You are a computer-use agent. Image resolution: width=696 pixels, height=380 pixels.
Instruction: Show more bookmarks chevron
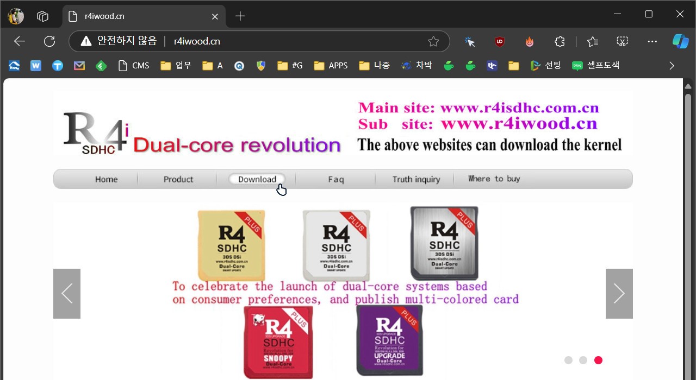coord(672,66)
